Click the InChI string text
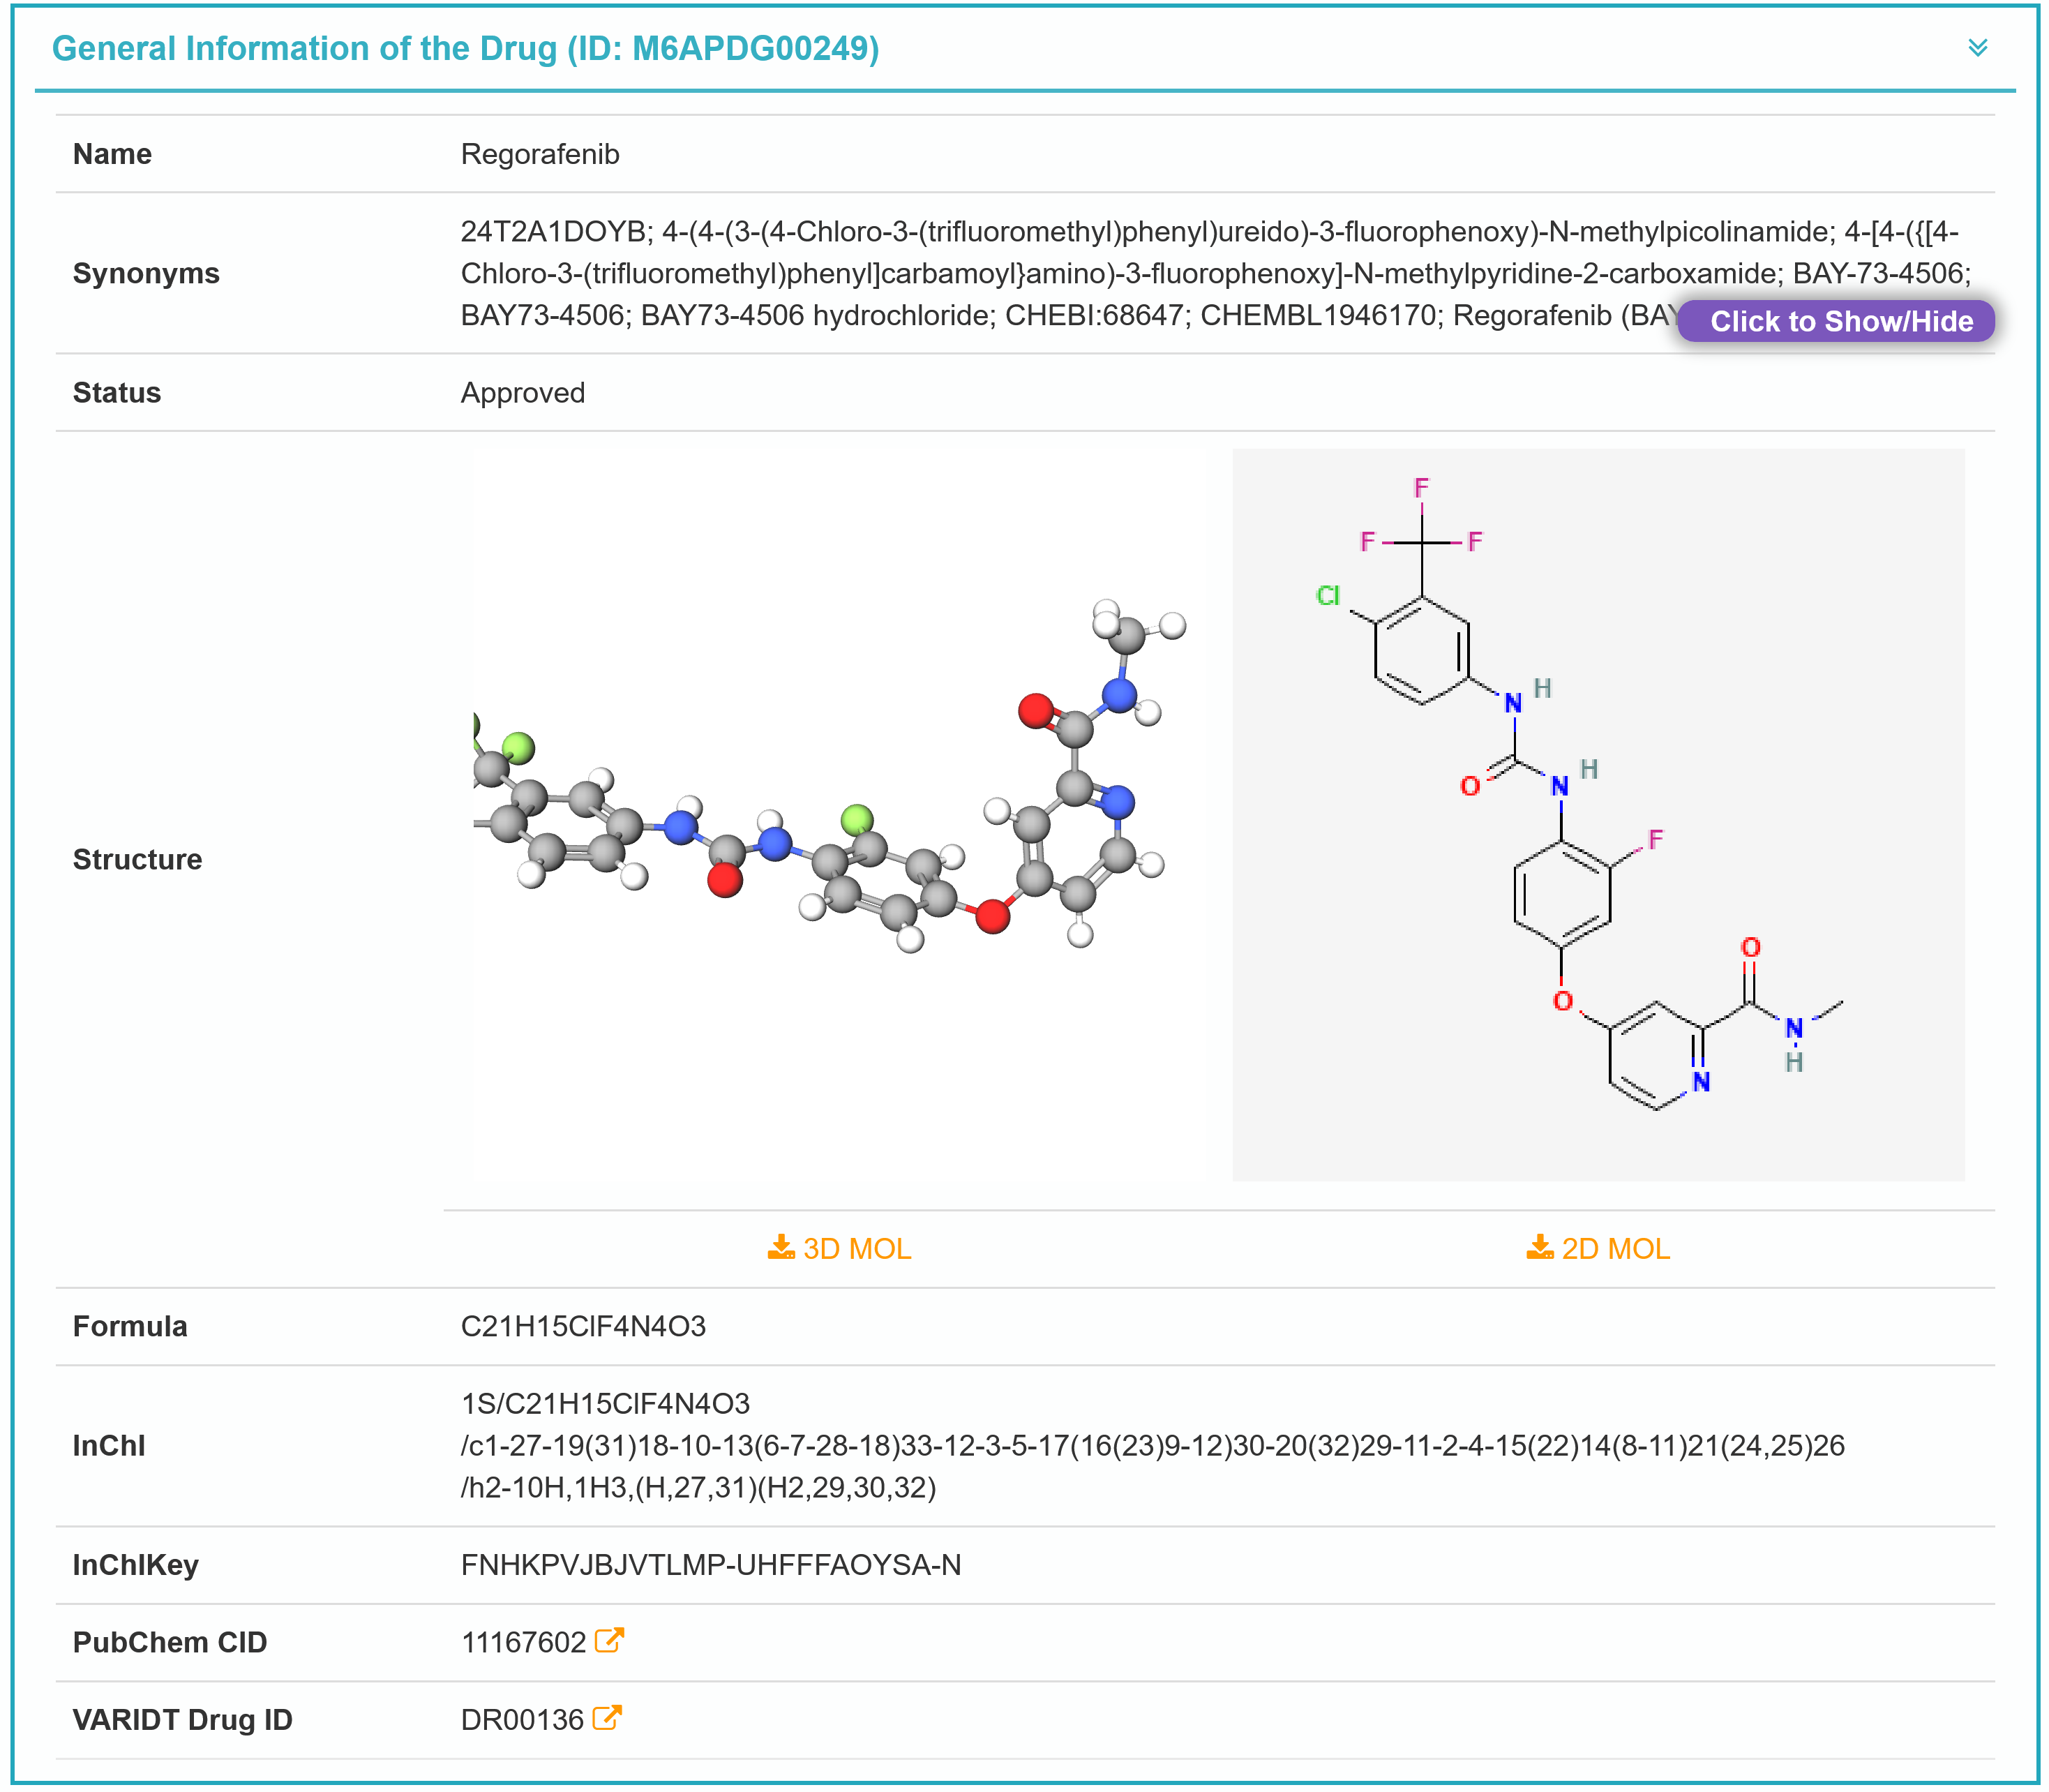Image resolution: width=2049 pixels, height=1792 pixels. point(1150,1445)
